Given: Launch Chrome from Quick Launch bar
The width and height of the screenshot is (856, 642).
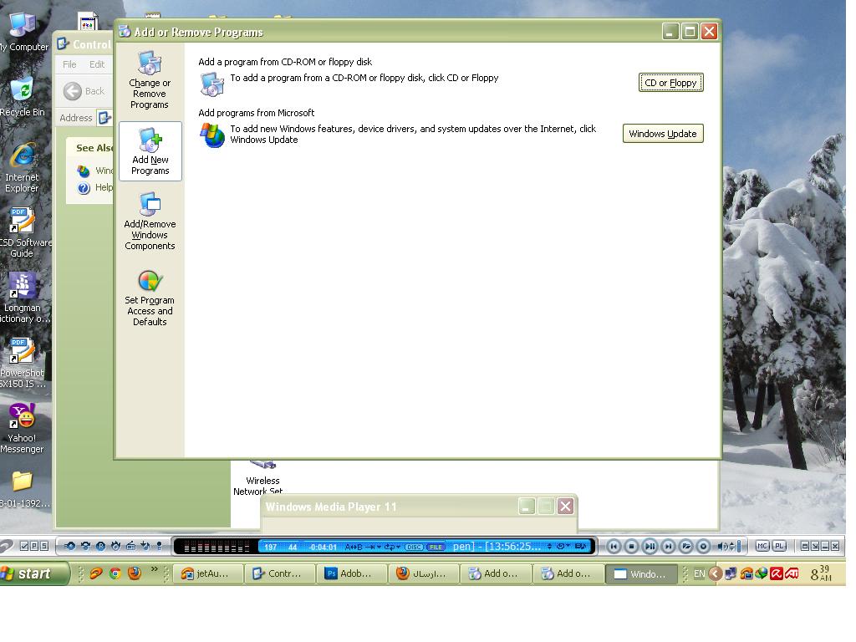Looking at the screenshot, I should [x=115, y=573].
